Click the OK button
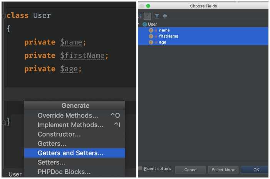The image size is (270, 179). pyautogui.click(x=255, y=170)
